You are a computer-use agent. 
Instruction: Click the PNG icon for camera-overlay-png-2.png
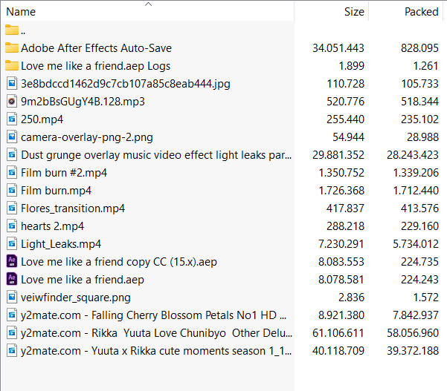tap(11, 137)
